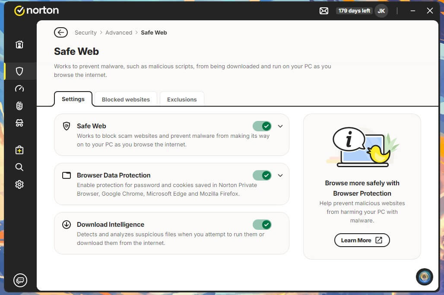Switch to the Blocked websites tab
Image resolution: width=444 pixels, height=295 pixels.
126,99
